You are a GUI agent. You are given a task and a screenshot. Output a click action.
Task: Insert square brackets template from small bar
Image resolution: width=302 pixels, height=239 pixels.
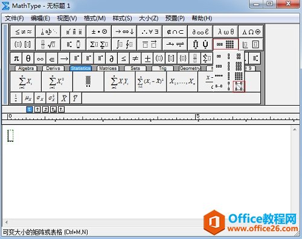pyautogui.click(x=171, y=59)
